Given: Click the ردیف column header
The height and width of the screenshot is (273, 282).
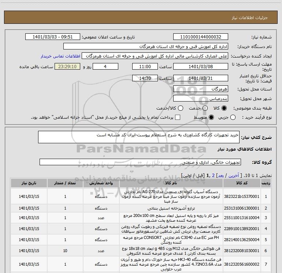Looking at the screenshot, I should point(266,183).
